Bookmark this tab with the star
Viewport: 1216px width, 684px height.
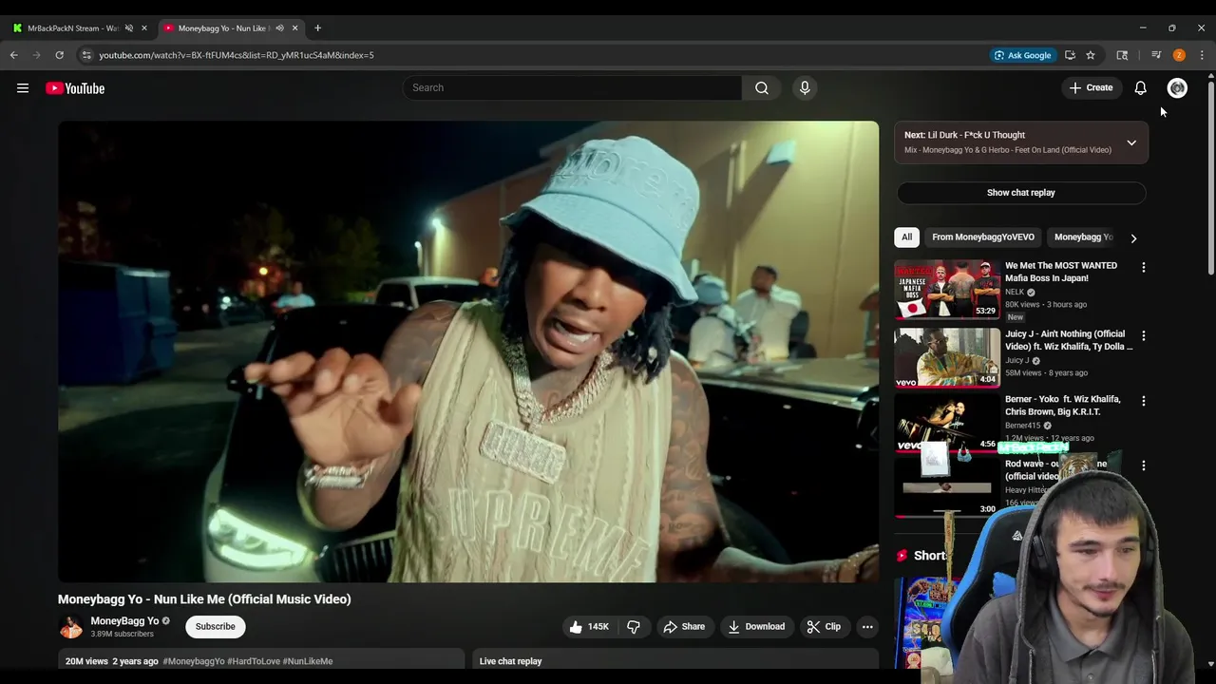pos(1091,55)
